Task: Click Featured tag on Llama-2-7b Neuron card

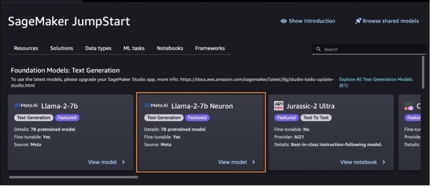Action: 197,118
